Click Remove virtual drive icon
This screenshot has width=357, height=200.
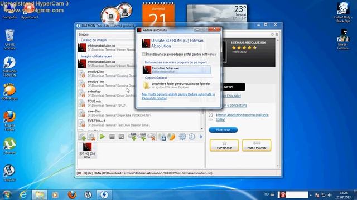pyautogui.click(x=151, y=137)
